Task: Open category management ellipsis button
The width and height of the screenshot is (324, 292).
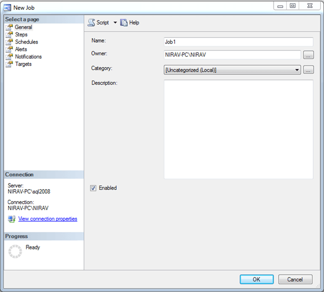Action: 308,70
